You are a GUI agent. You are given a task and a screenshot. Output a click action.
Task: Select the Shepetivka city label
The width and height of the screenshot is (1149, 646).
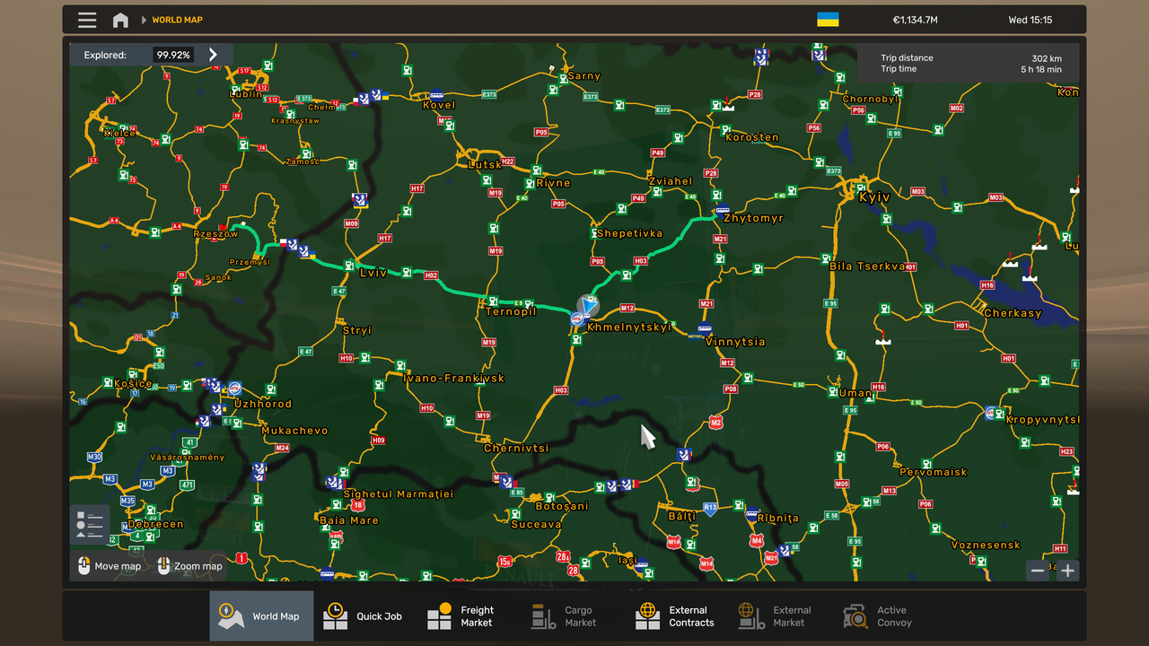coord(629,233)
